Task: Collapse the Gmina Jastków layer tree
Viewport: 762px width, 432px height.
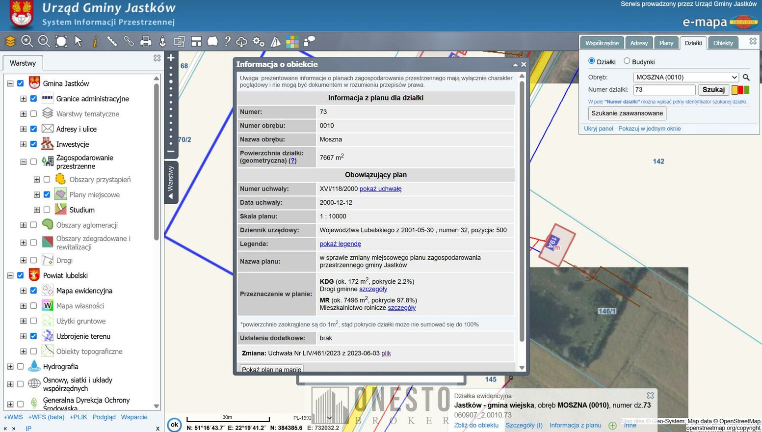Action: coord(10,83)
